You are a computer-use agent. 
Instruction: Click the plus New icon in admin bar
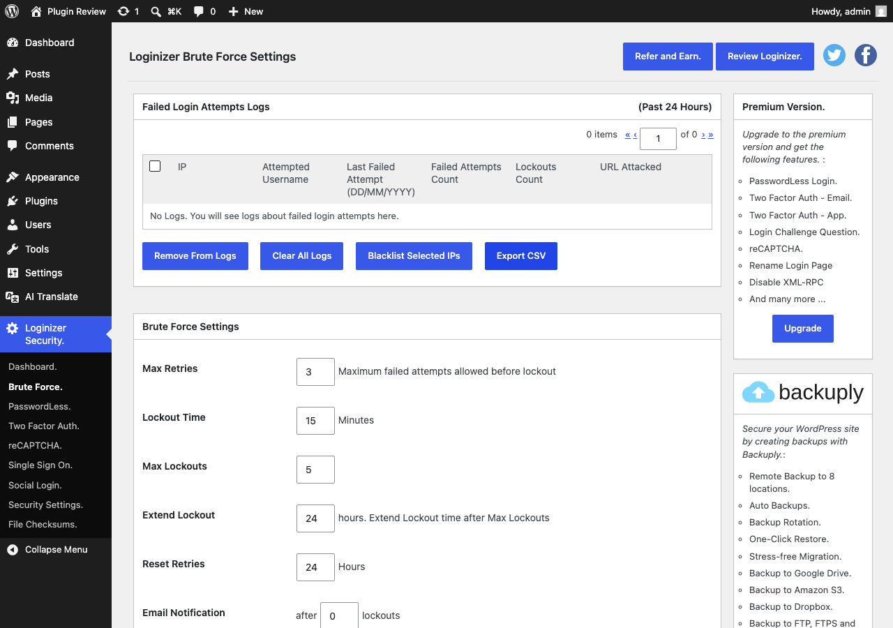[x=233, y=11]
